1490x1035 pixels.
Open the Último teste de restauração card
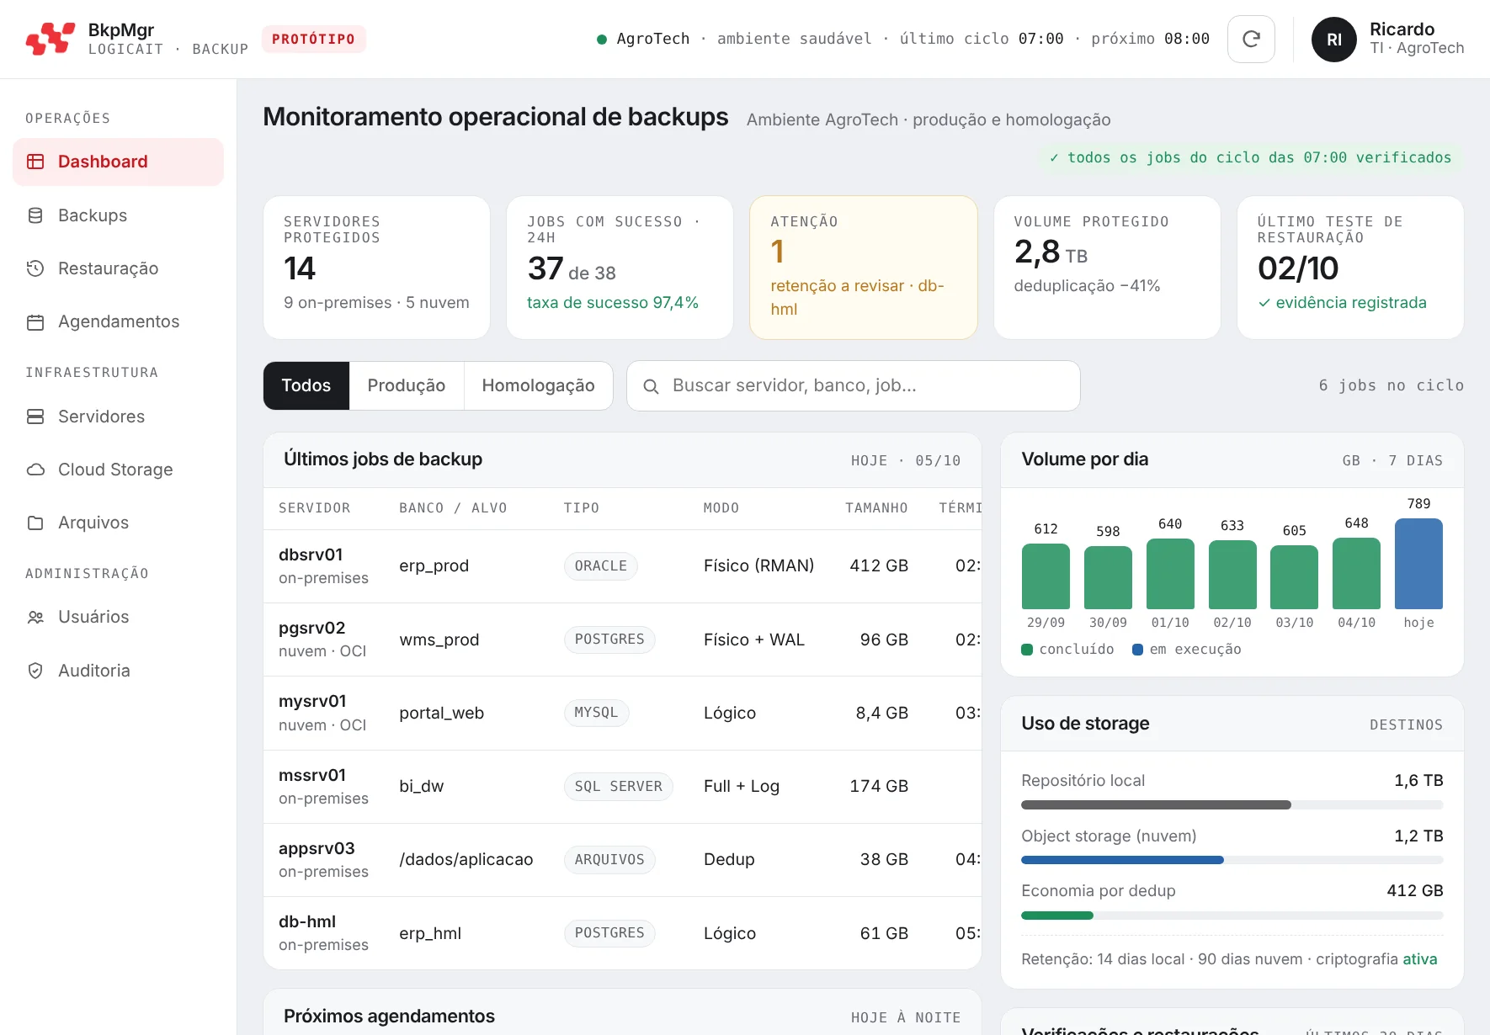point(1350,268)
